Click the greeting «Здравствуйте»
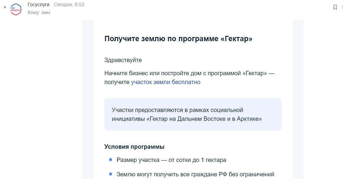This screenshot has height=179, width=343. [x=123, y=60]
